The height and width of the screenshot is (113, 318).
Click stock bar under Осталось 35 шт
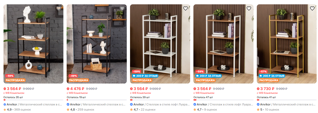coord(33,100)
